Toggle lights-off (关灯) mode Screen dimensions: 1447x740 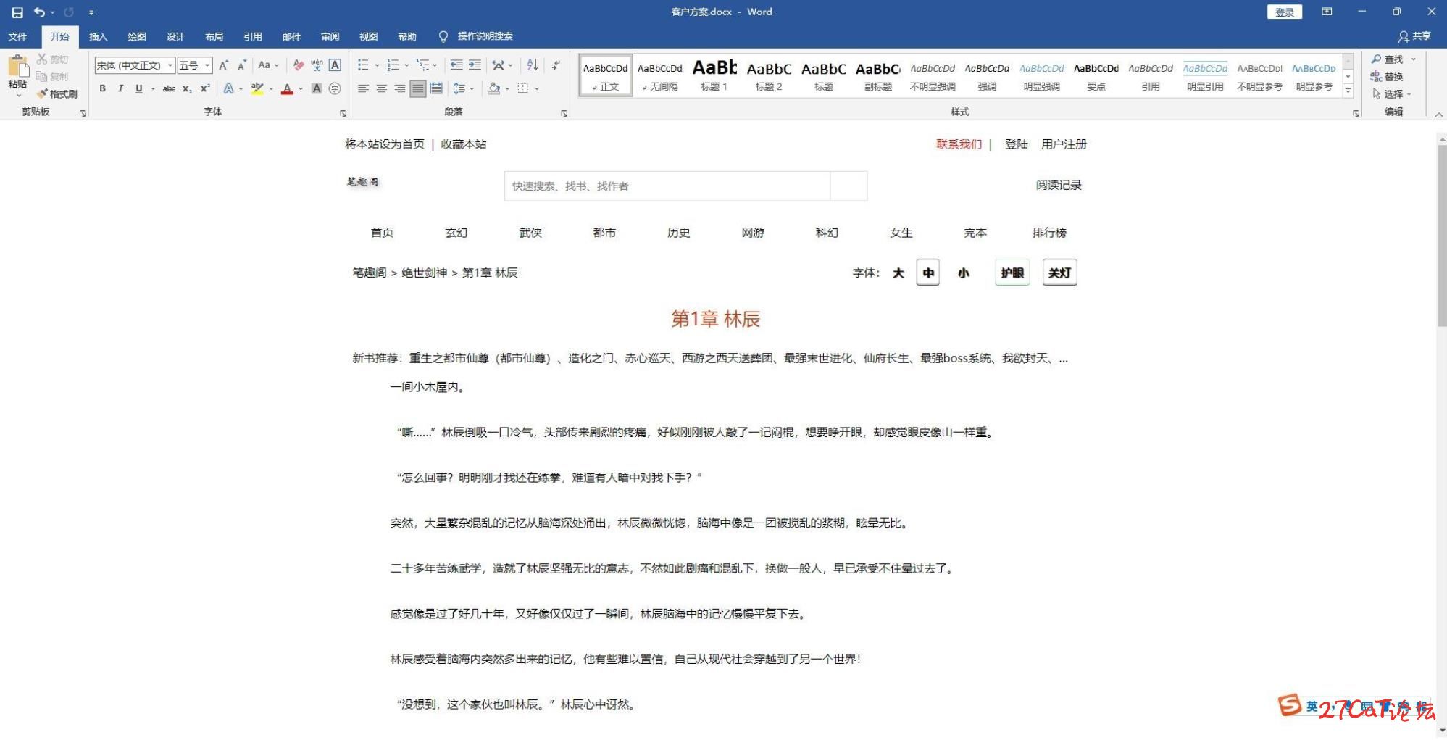[1059, 273]
